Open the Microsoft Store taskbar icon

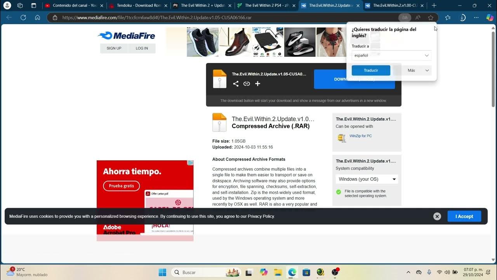click(306, 272)
